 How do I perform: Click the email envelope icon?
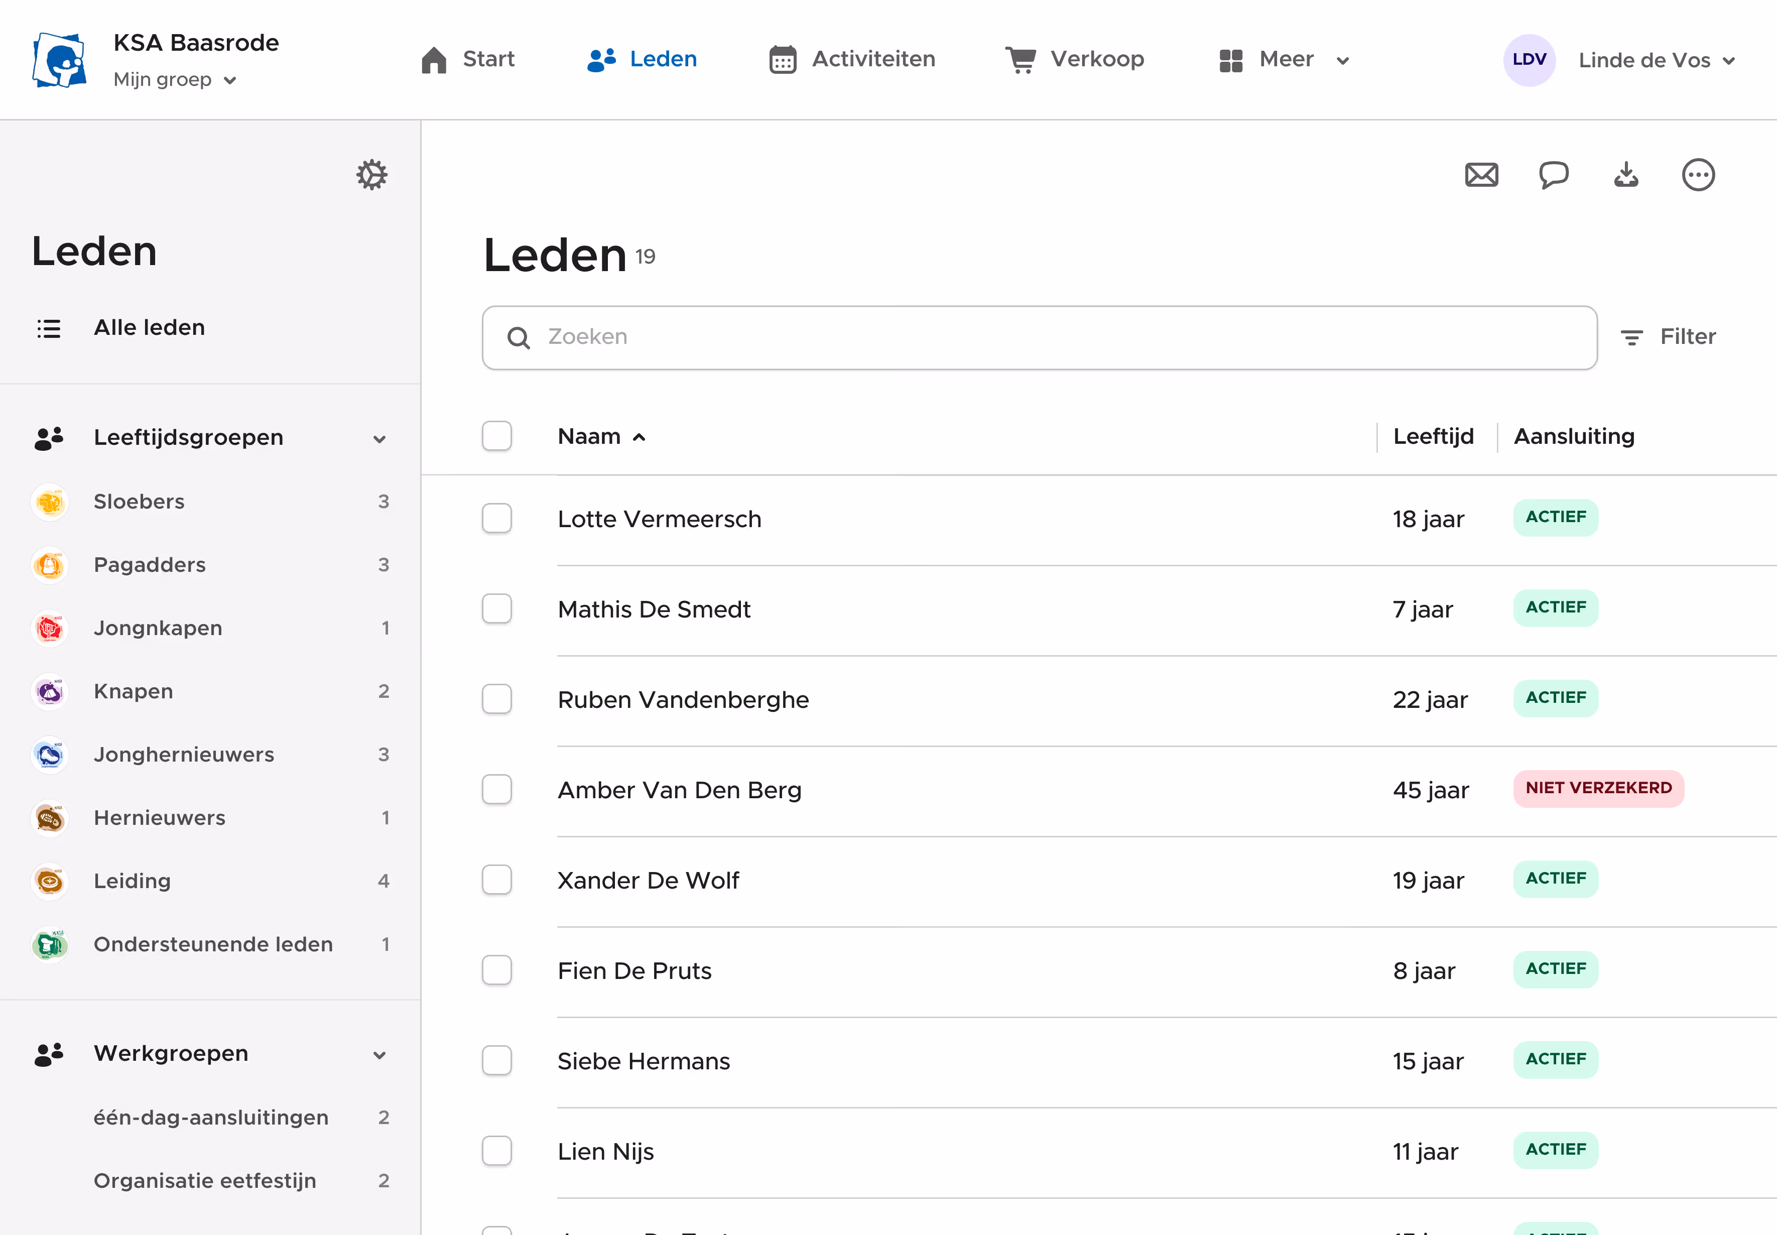point(1481,175)
